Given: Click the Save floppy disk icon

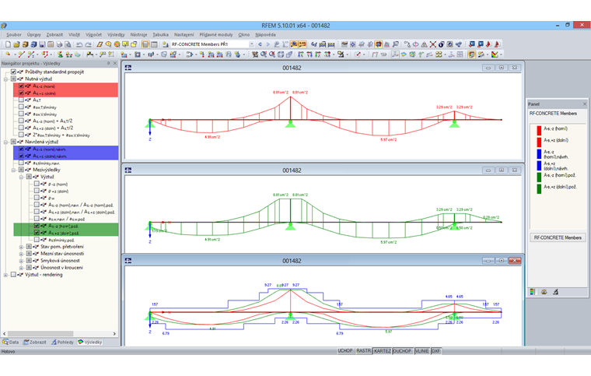Looking at the screenshot, I should pos(42,44).
